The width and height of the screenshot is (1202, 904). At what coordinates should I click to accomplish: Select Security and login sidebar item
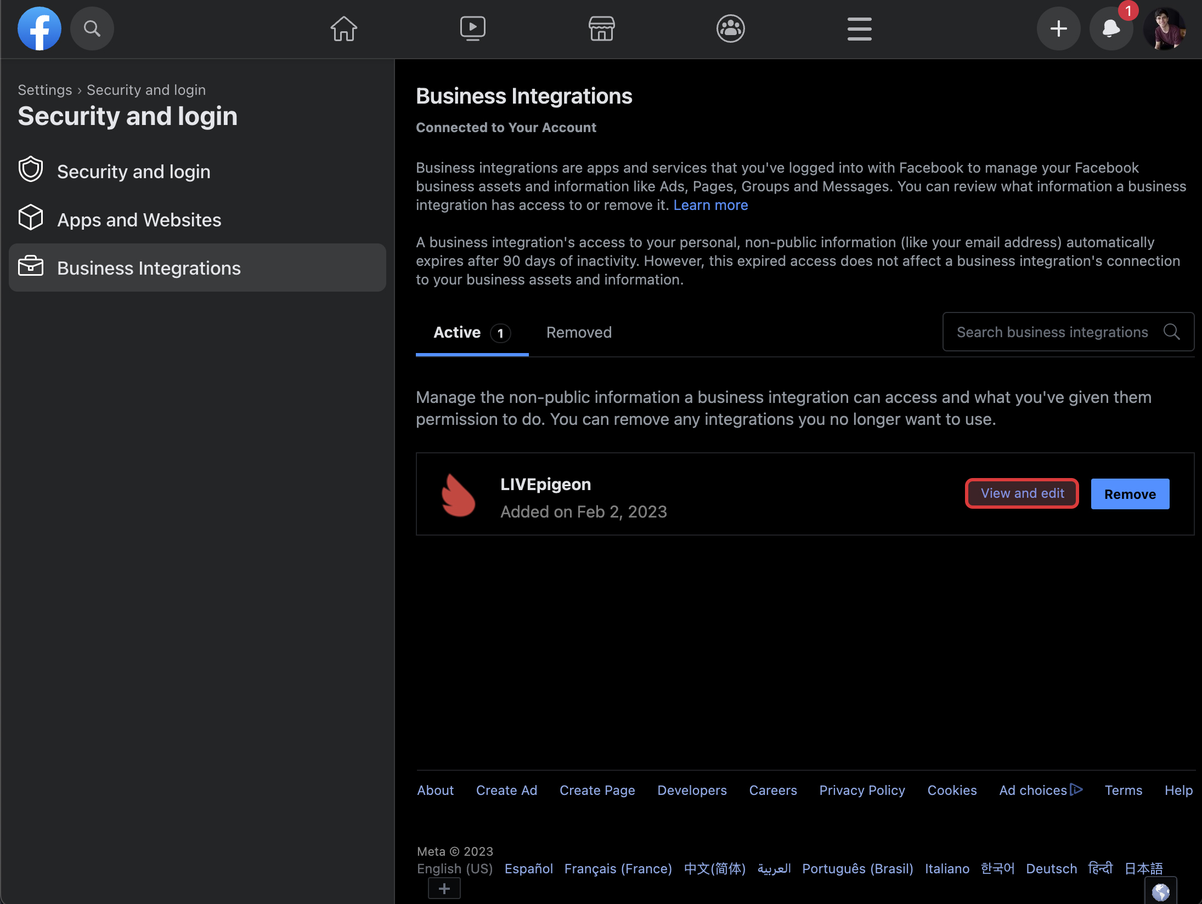pyautogui.click(x=133, y=172)
